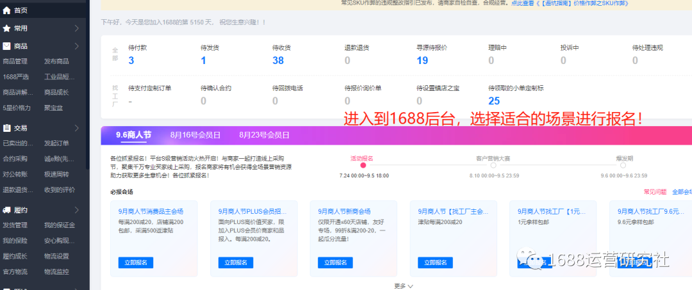Screen dimensions: 692x290
Task: Open 履约成长 in the sidebar
Action: (x=15, y=256)
